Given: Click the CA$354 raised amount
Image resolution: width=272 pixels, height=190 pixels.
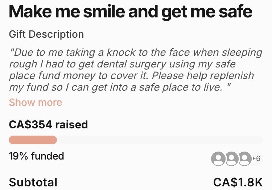Looking at the screenshot, I should (x=48, y=125).
